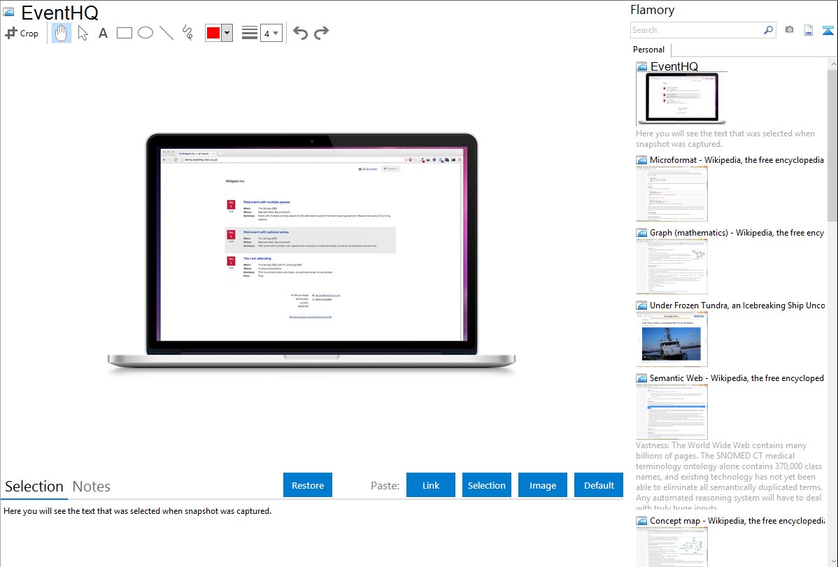Pick the rectangle drawing tool
Screen dimensions: 838x567
click(124, 33)
